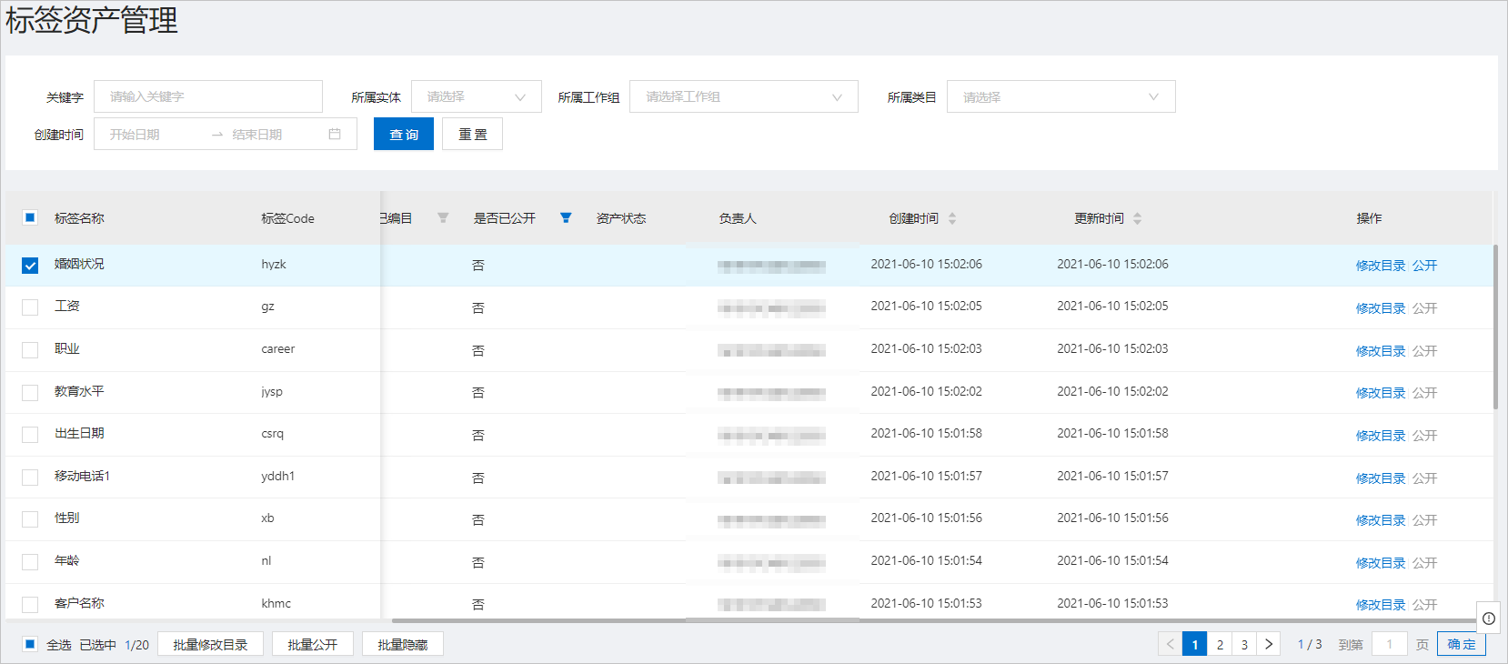Click the vertical table scrollbar
The image size is (1508, 664).
click(1495, 327)
